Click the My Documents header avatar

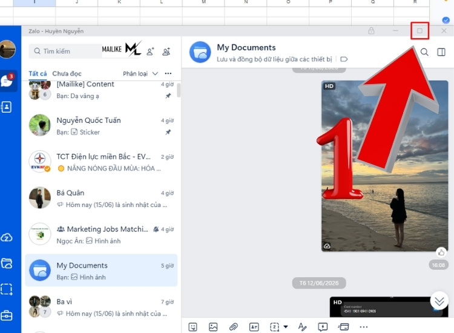(x=200, y=52)
